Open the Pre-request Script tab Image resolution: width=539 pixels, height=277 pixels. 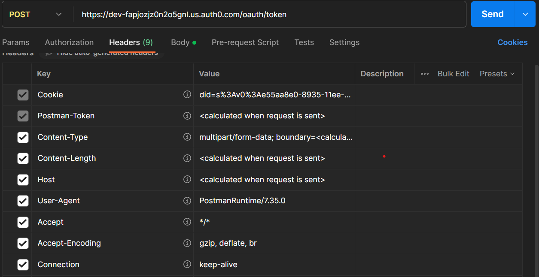click(x=245, y=42)
